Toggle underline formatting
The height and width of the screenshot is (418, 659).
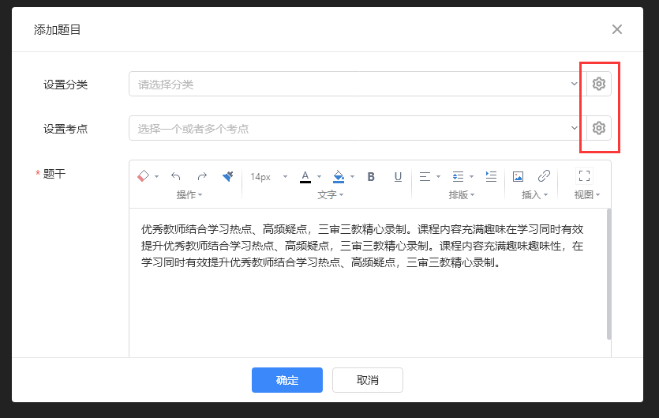398,176
